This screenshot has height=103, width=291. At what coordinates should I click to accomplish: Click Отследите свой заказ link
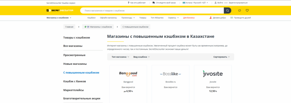(x=166, y=3)
